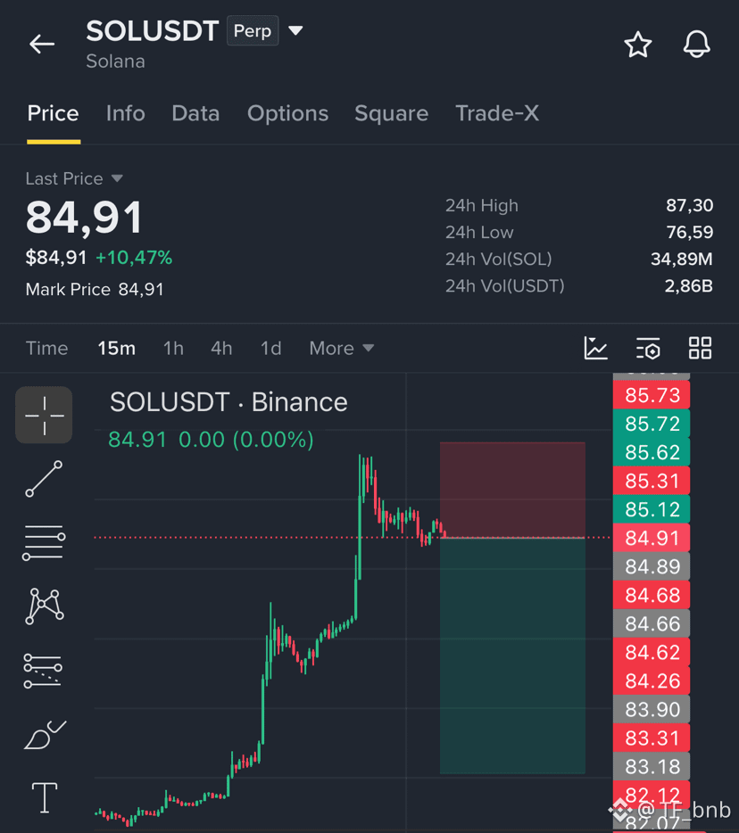Click the 24h Vol(USDT) value 2,86B
Image resolution: width=739 pixels, height=833 pixels.
coord(688,285)
